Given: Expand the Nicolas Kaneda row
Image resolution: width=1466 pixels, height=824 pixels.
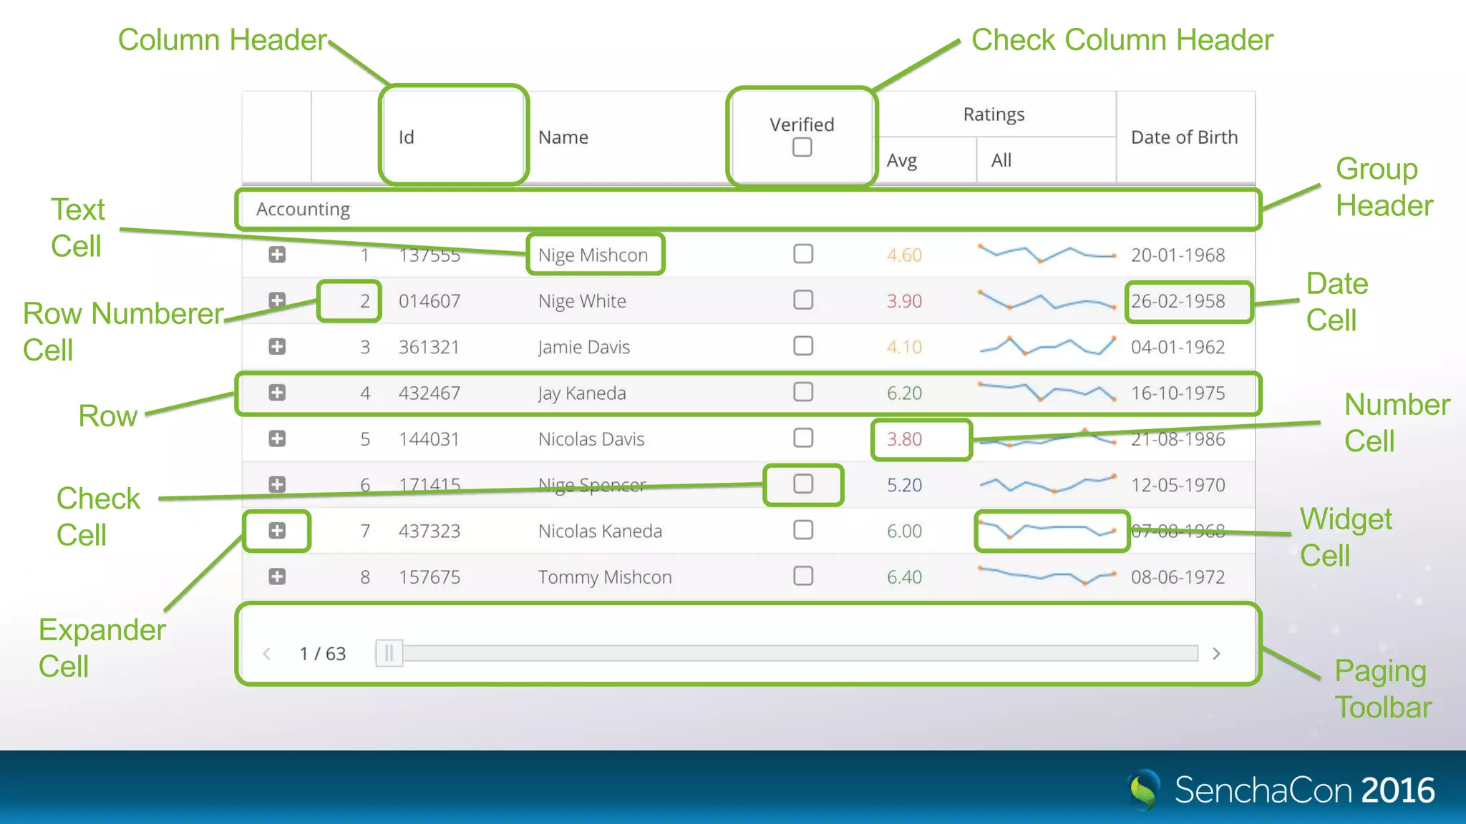Looking at the screenshot, I should click(277, 531).
